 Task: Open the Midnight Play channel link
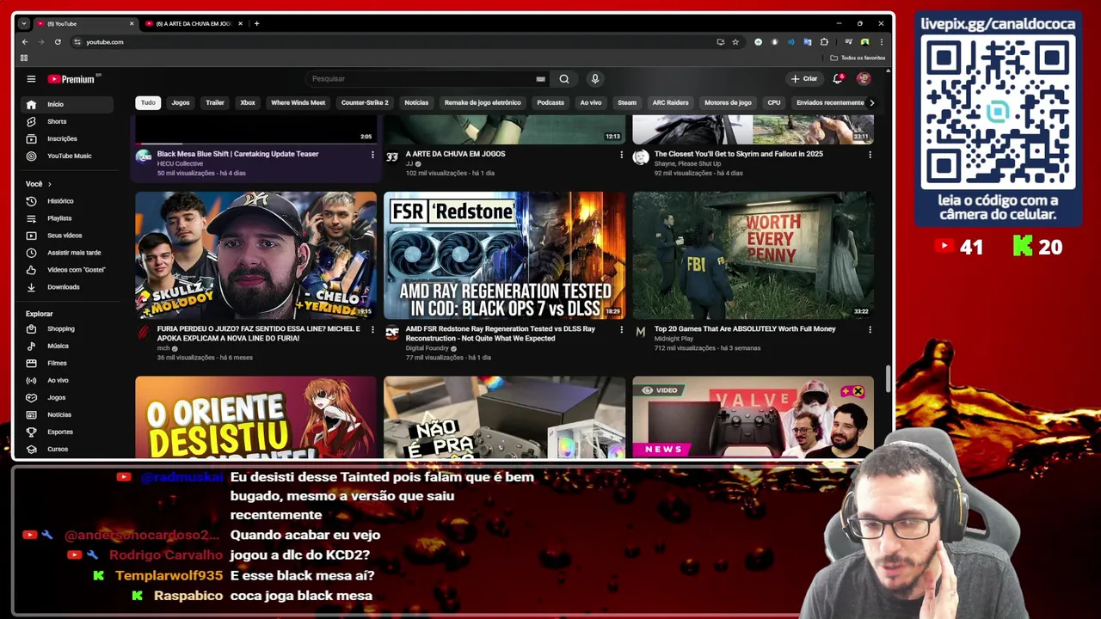click(x=674, y=339)
